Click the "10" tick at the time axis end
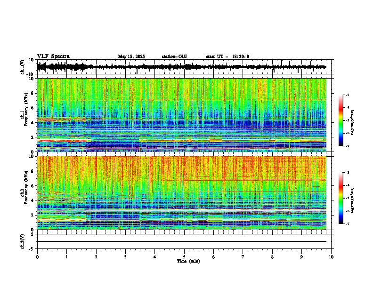 click(x=331, y=257)
